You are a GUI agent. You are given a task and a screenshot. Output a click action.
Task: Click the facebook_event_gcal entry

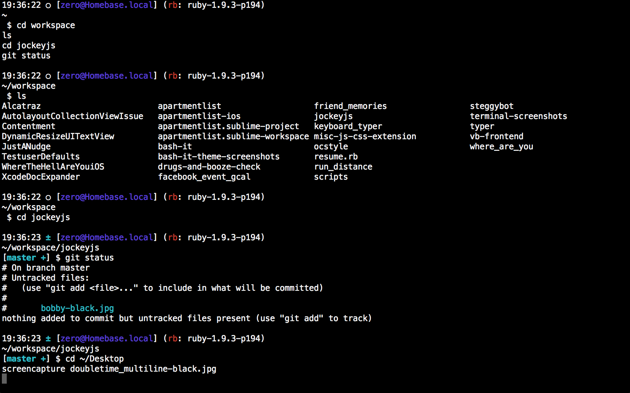pos(204,177)
